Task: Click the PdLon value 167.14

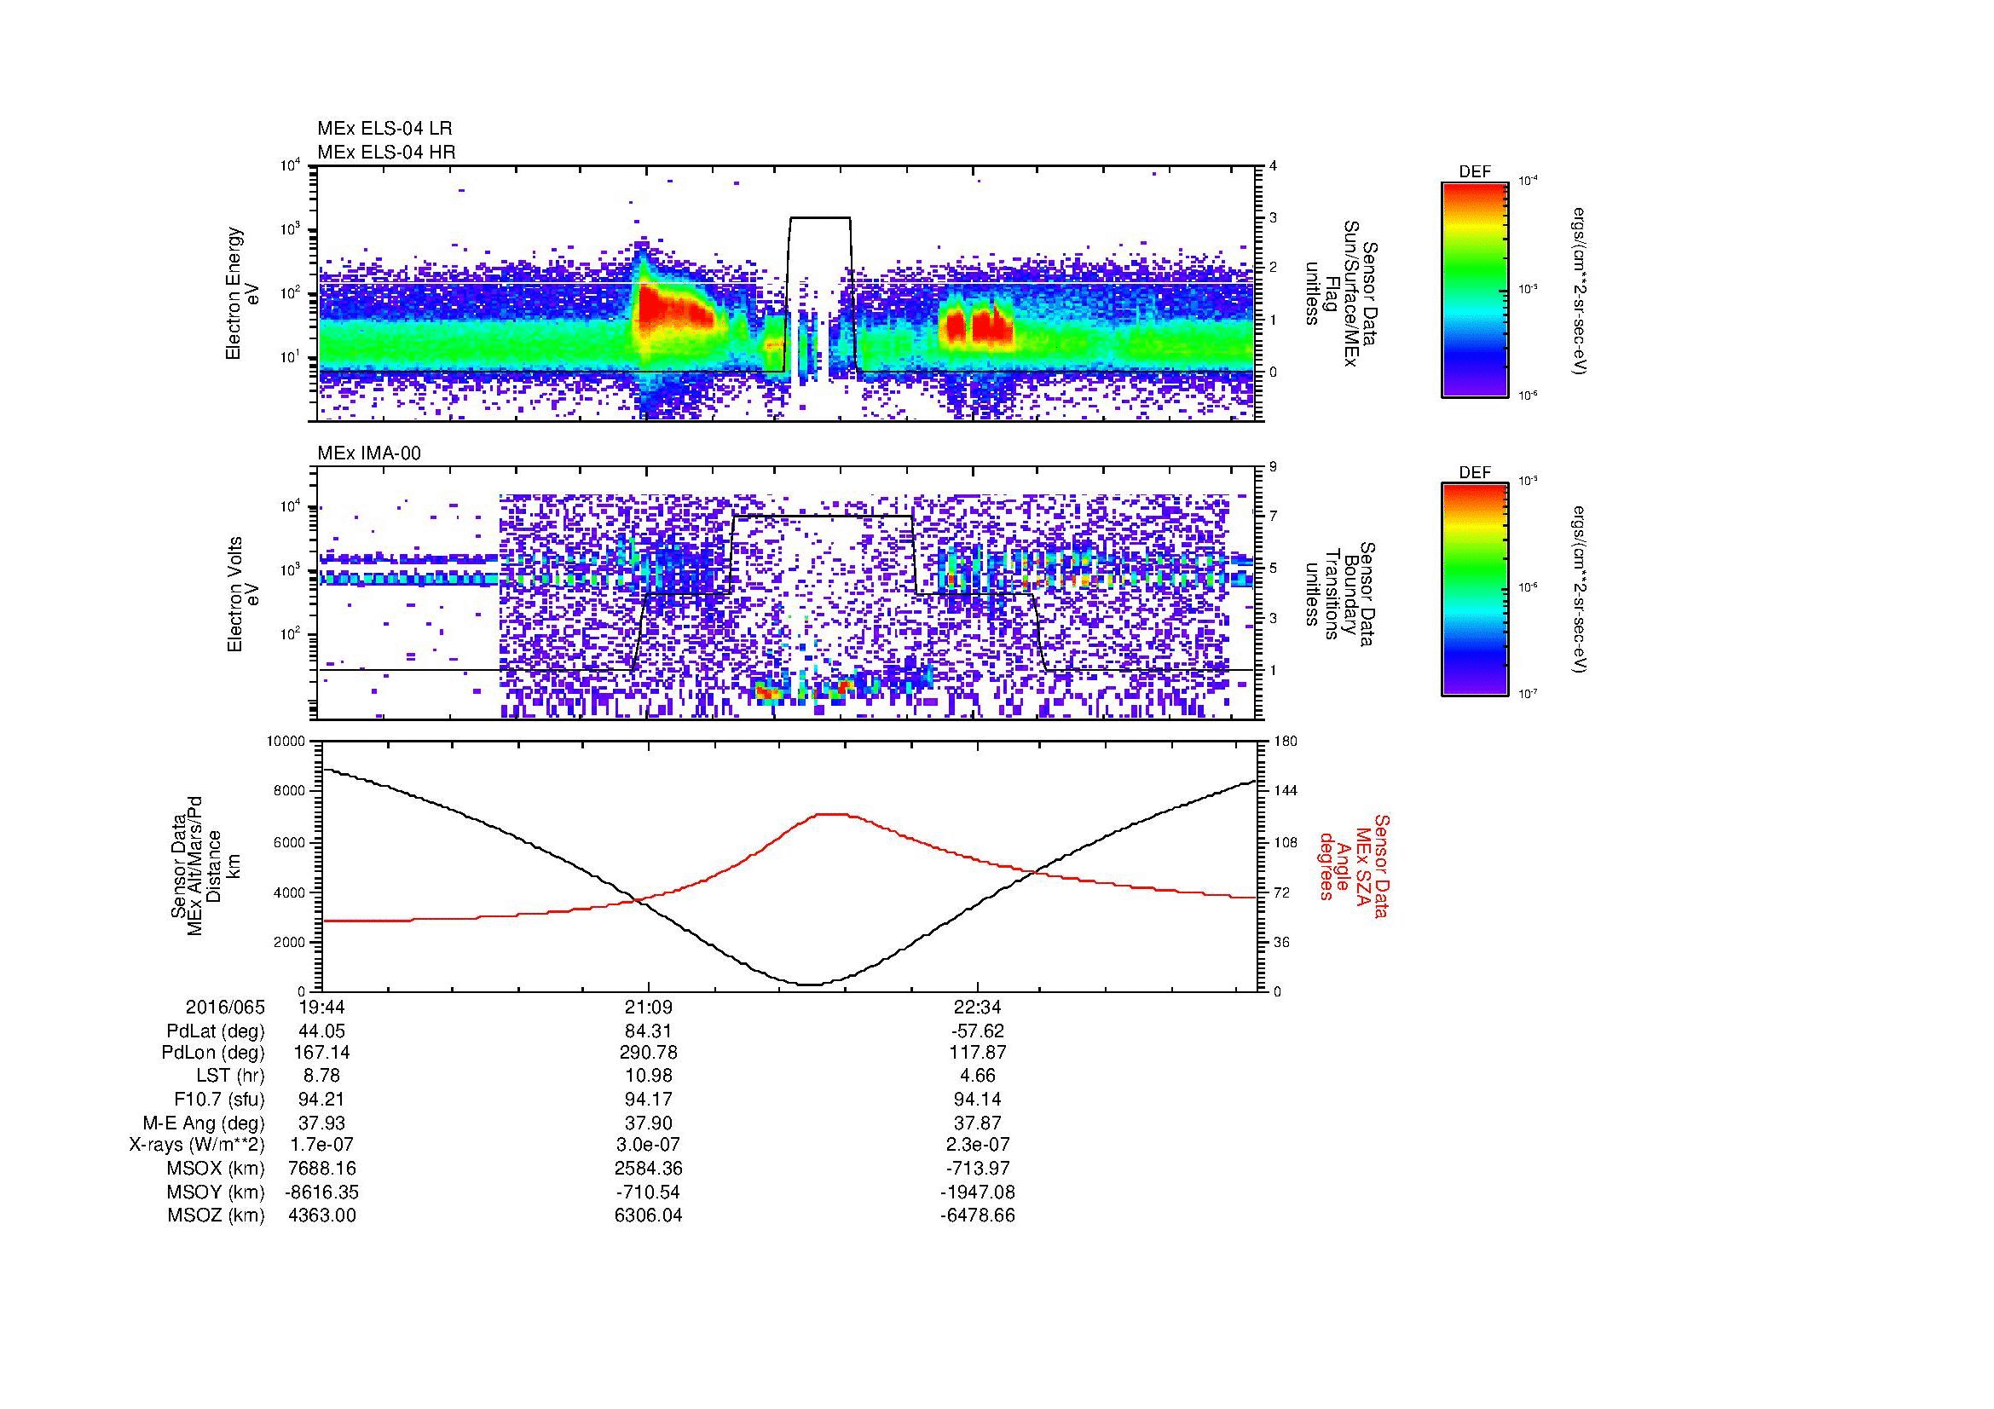Action: coord(321,1053)
